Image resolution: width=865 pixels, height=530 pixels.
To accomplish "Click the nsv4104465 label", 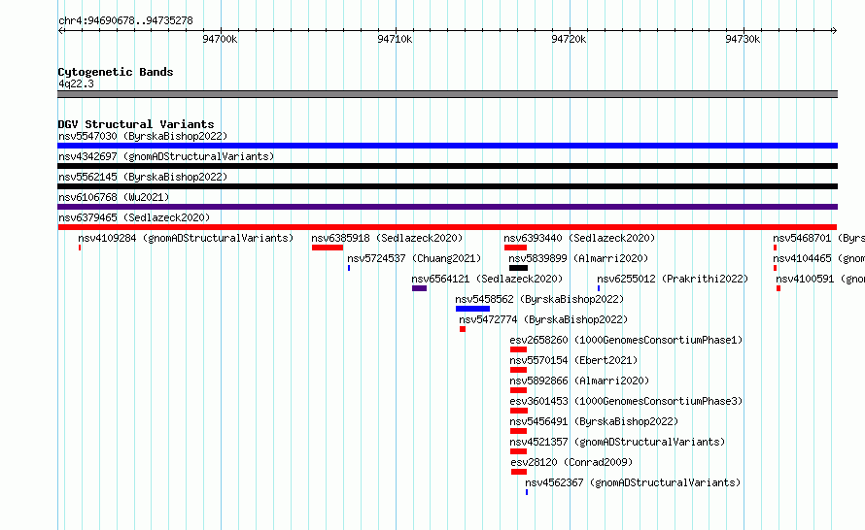I will click(818, 258).
